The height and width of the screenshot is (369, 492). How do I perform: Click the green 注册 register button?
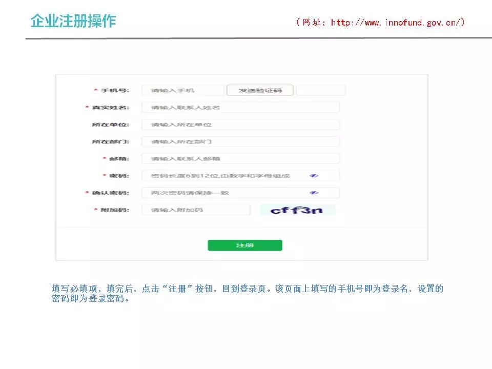[x=245, y=245]
